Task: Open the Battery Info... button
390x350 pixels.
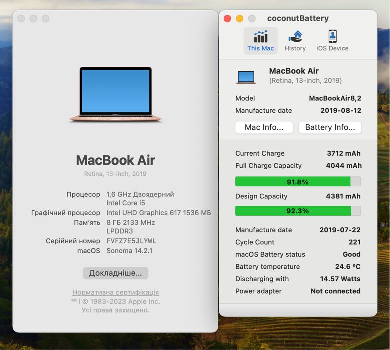Action: click(330, 127)
